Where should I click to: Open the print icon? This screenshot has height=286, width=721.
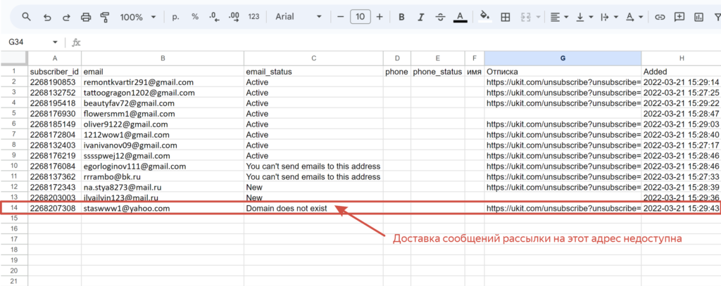click(x=86, y=17)
